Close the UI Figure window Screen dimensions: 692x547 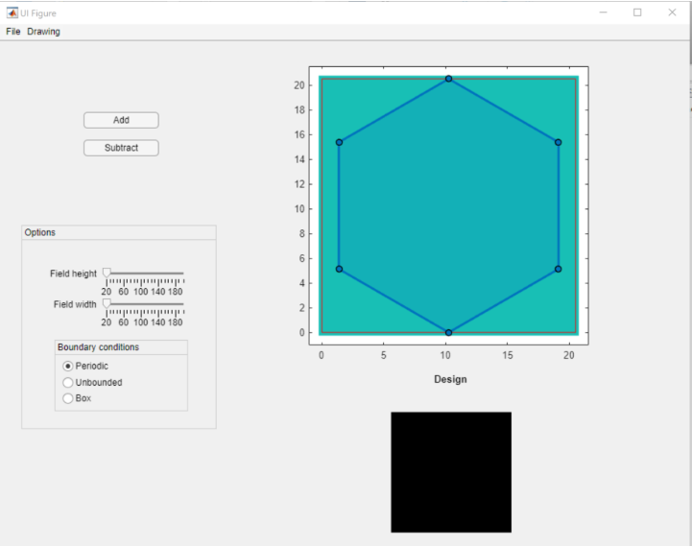coord(672,12)
